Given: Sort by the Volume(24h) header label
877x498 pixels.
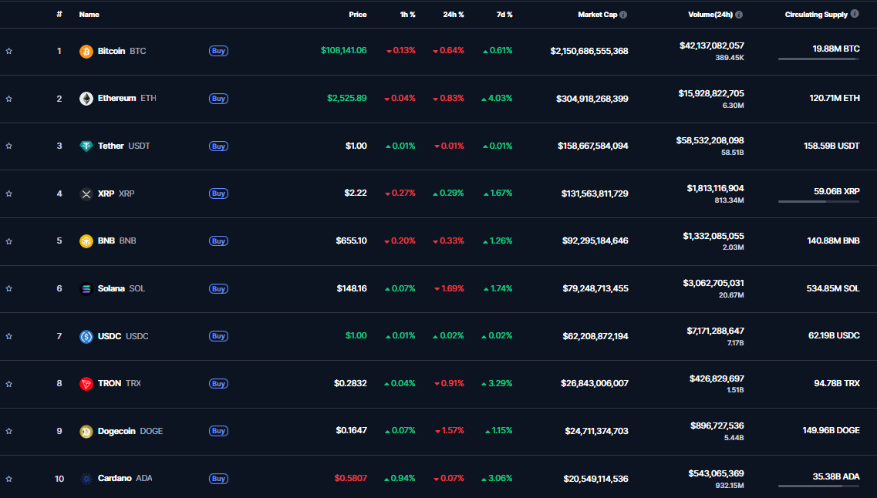Looking at the screenshot, I should pos(710,15).
